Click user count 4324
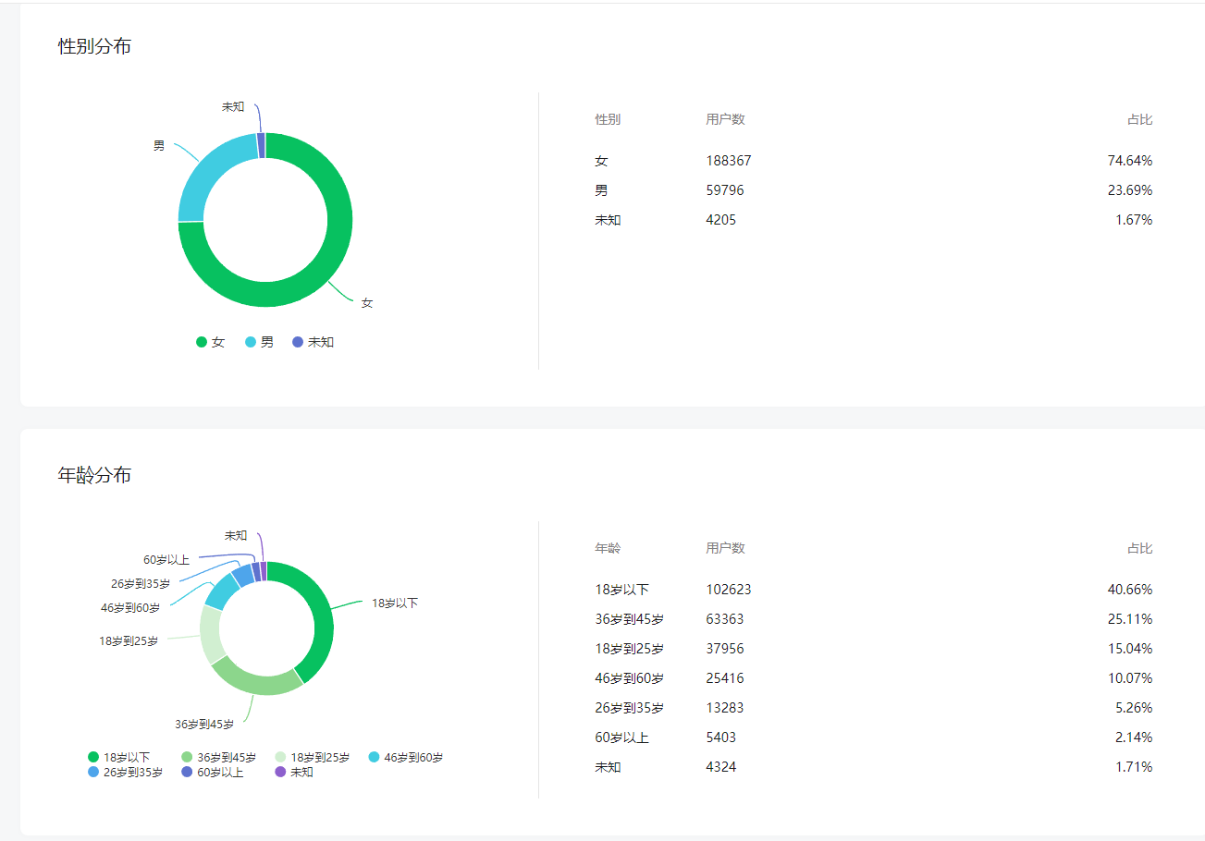1205x841 pixels. pos(721,767)
